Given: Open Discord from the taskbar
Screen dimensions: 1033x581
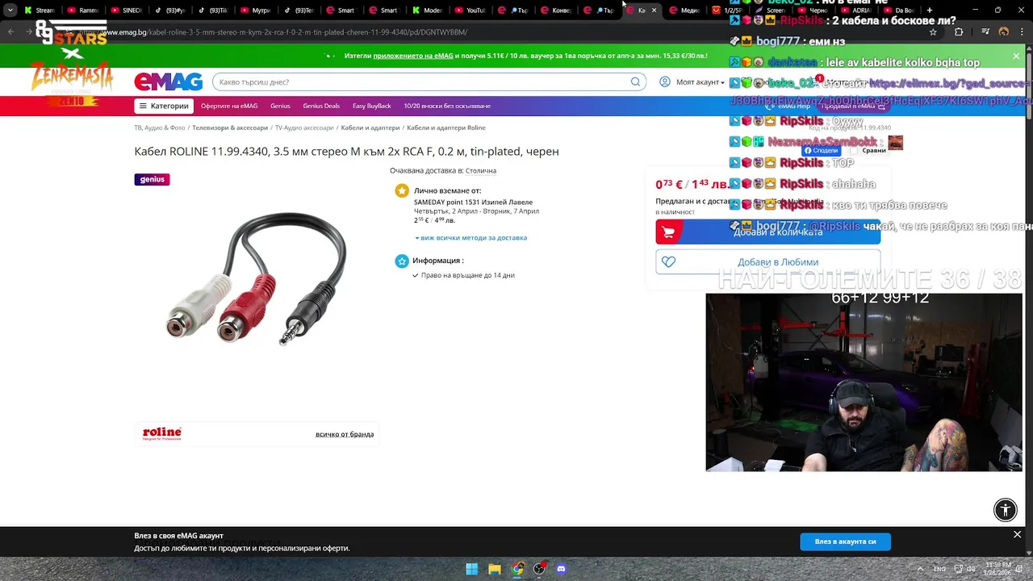Looking at the screenshot, I should point(562,569).
